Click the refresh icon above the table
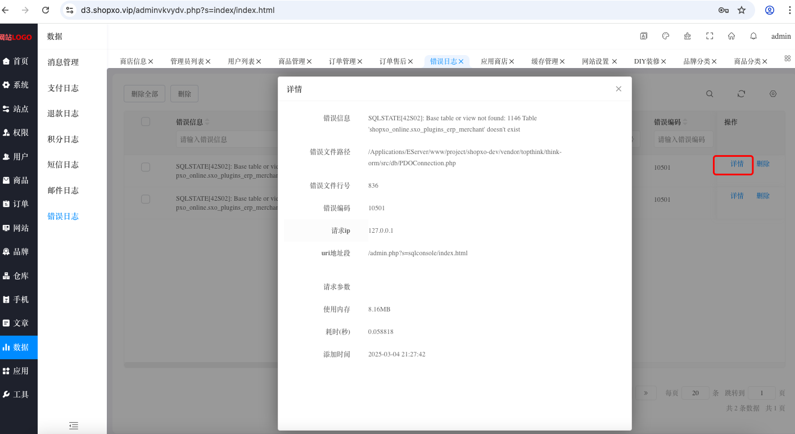The height and width of the screenshot is (434, 795). (741, 94)
